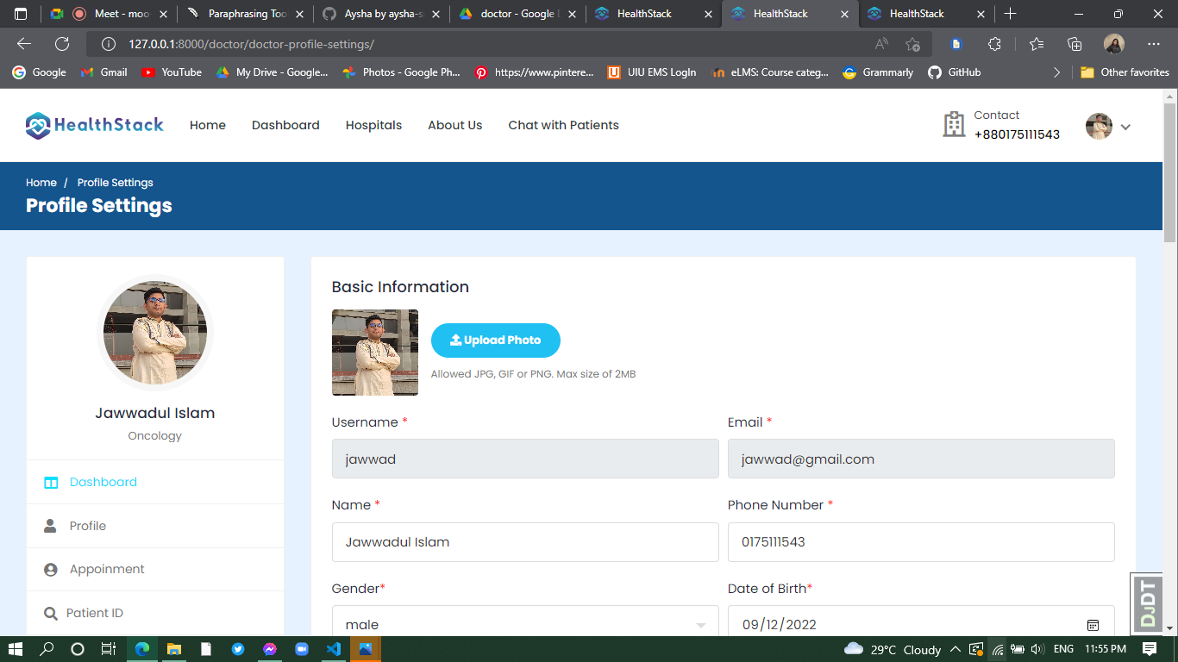Refresh the page with the reload icon
The height and width of the screenshot is (662, 1178).
click(60, 43)
